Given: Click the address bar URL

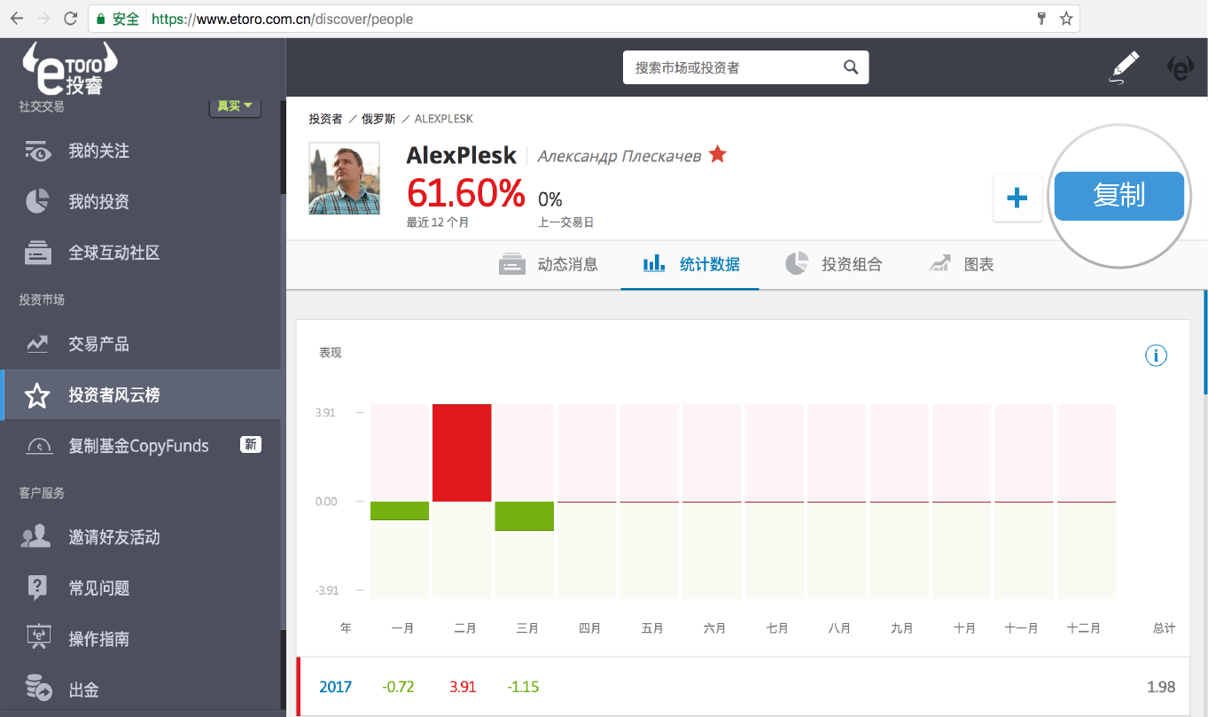Looking at the screenshot, I should pyautogui.click(x=283, y=19).
